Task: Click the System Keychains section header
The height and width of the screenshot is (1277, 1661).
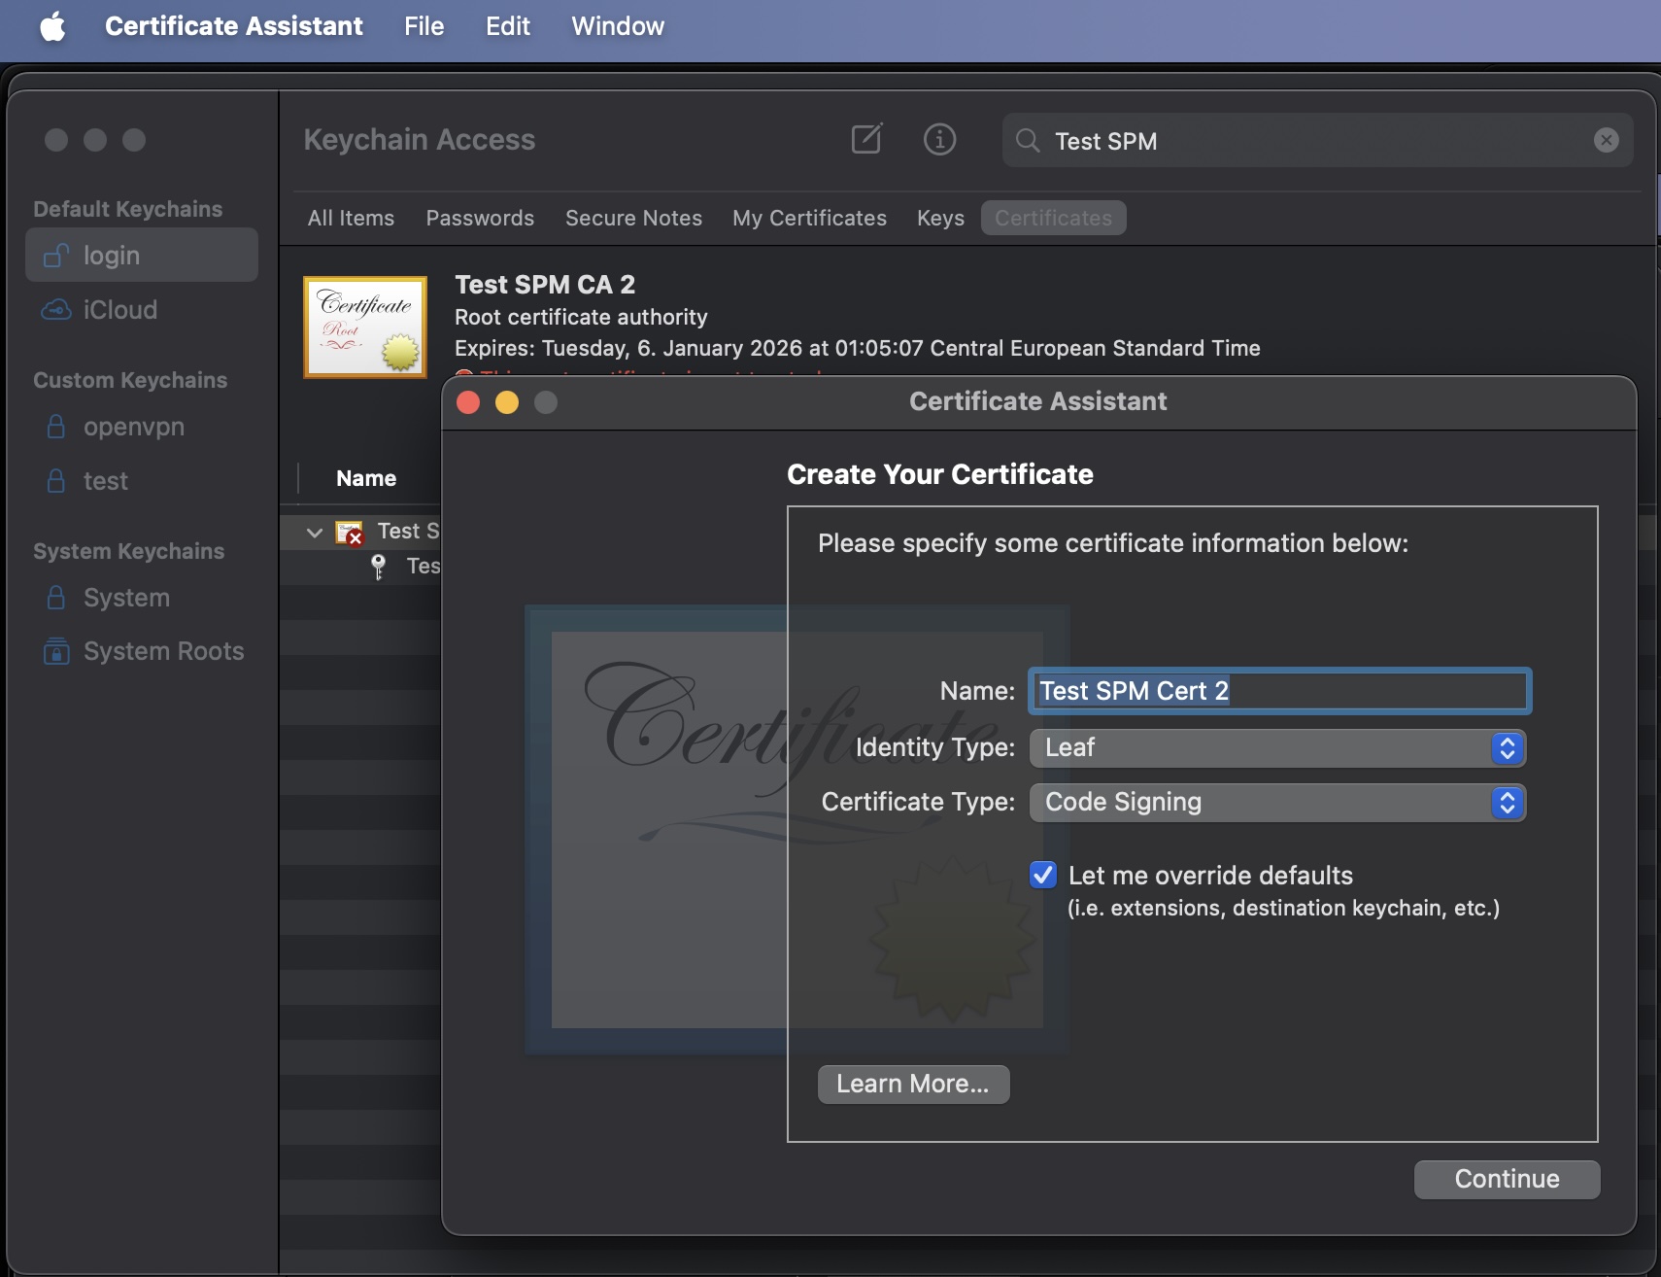Action: [128, 551]
